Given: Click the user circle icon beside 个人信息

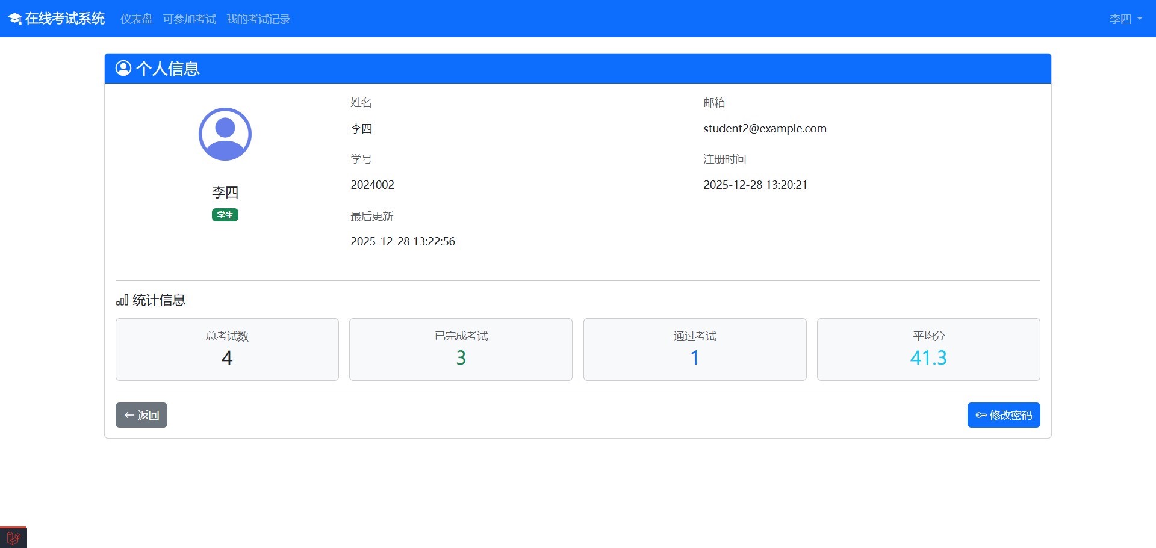Looking at the screenshot, I should pos(123,68).
